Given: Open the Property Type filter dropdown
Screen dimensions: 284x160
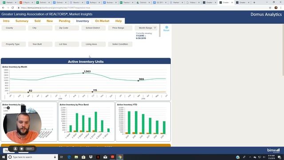Looking at the screenshot, I should 14,44.
